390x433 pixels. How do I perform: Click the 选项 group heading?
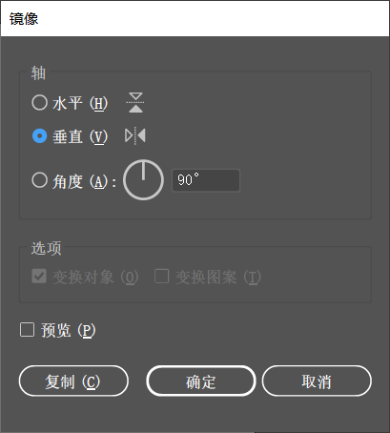pos(46,248)
